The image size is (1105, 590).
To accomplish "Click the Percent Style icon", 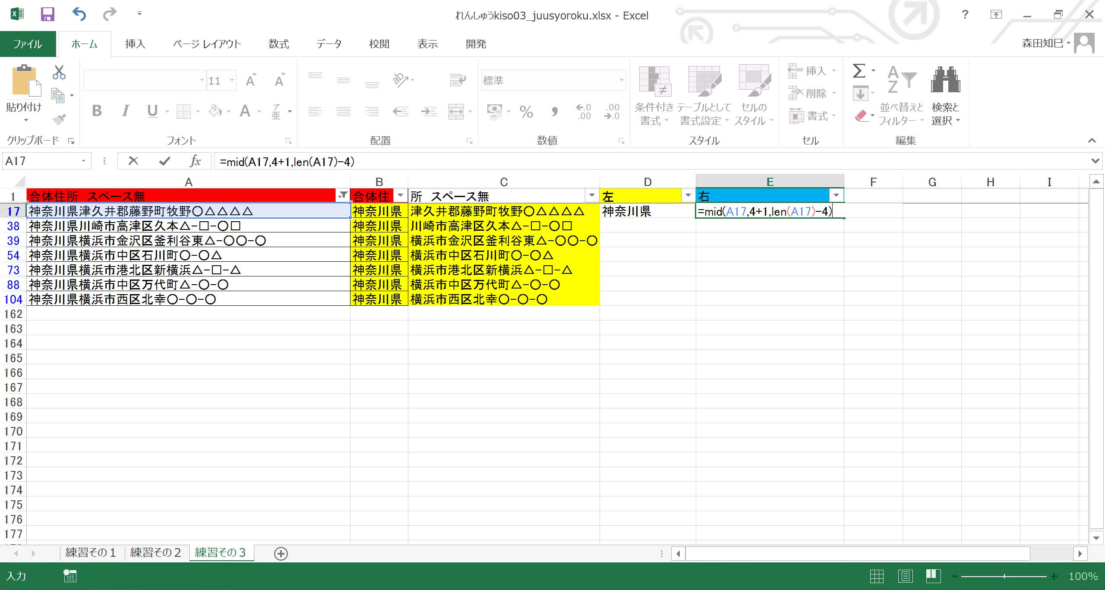I will pyautogui.click(x=526, y=112).
